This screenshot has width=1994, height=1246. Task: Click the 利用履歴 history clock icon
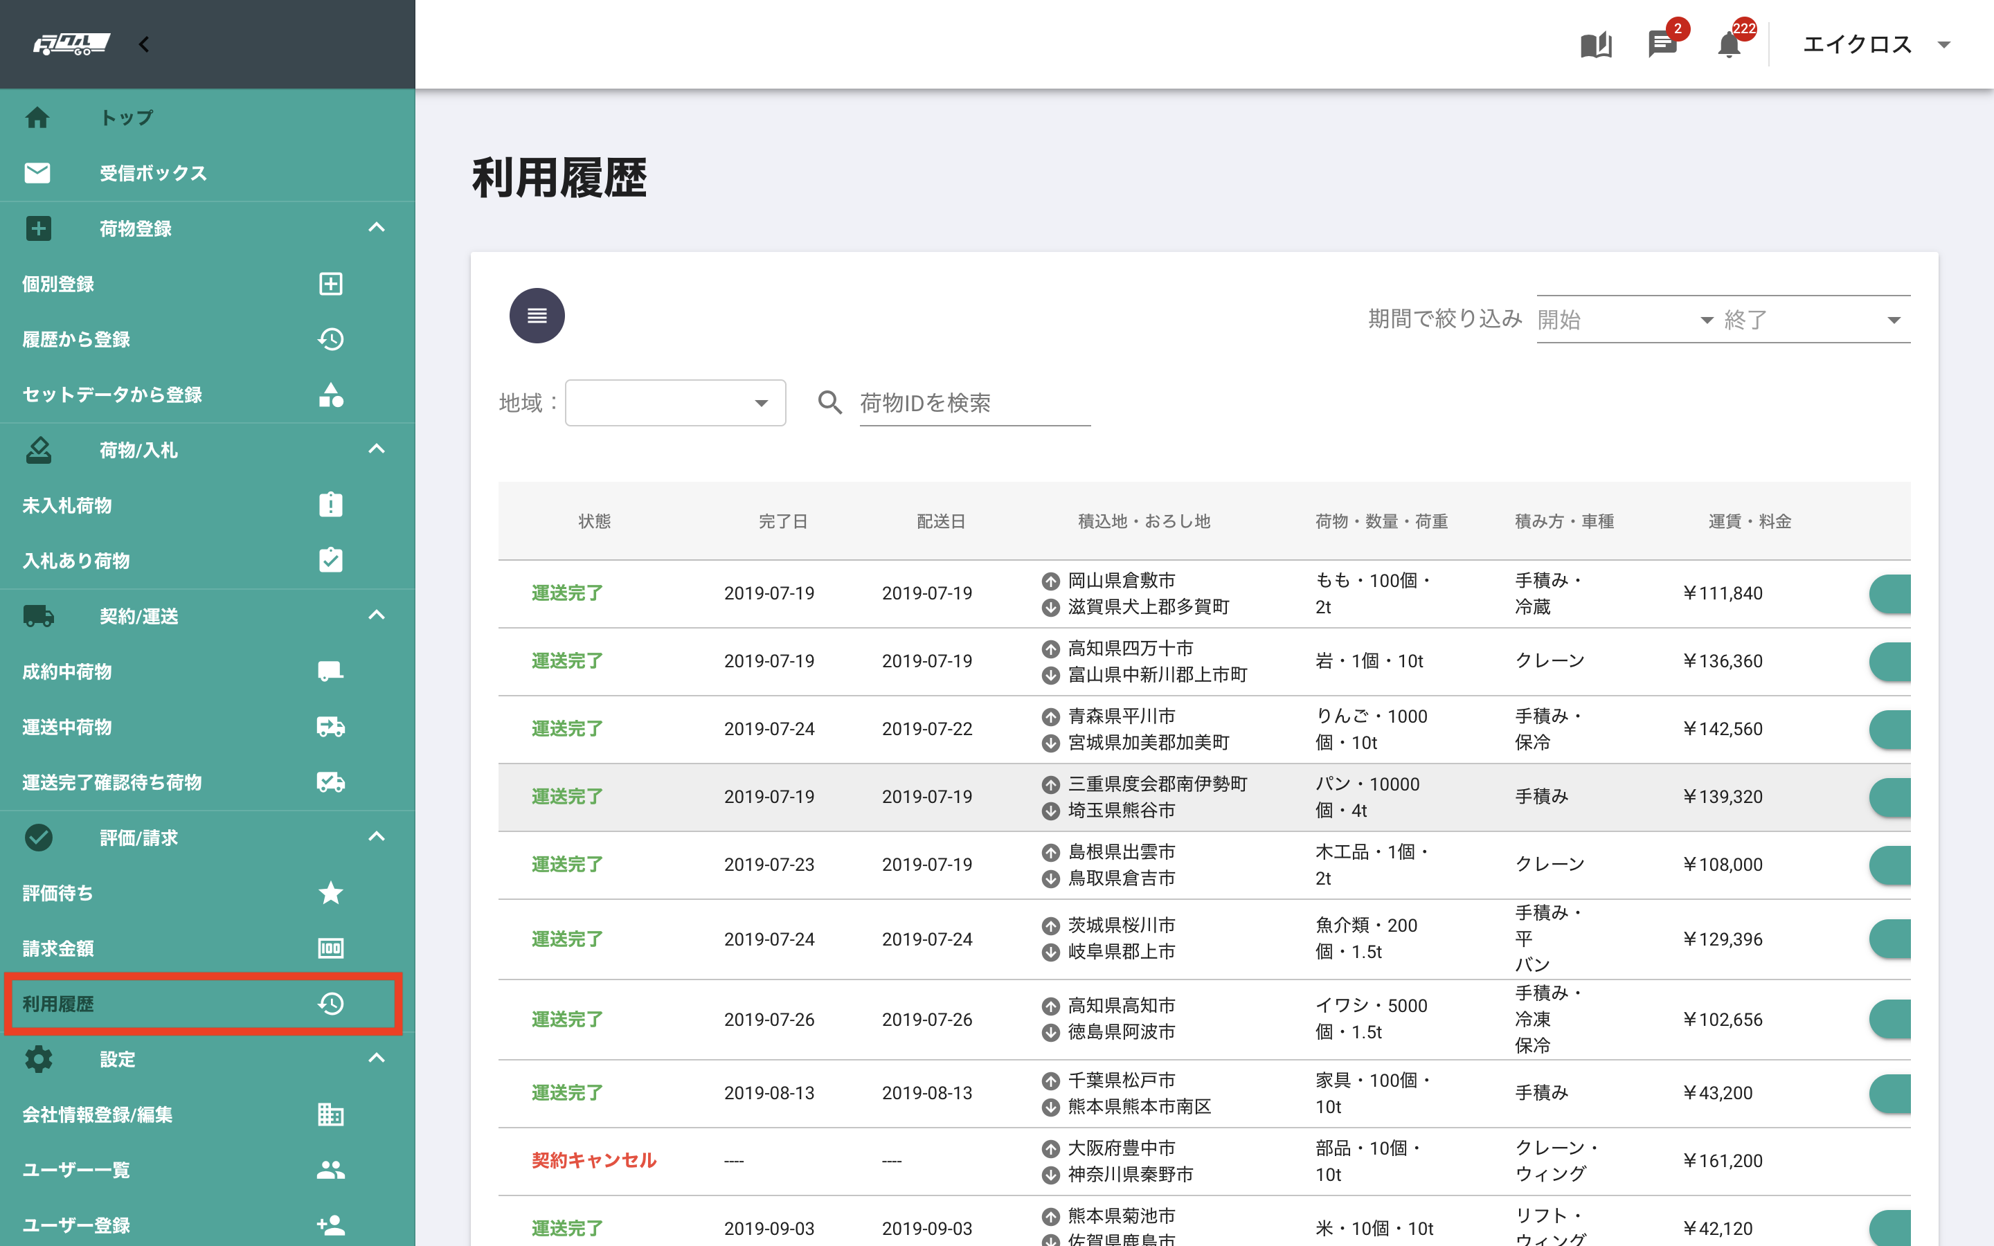pos(330,1003)
